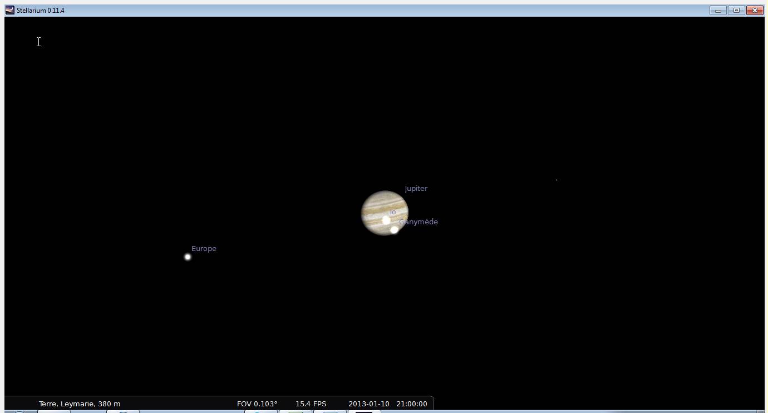
Task: Open the Stellarium title bar icon menu
Action: pos(9,10)
